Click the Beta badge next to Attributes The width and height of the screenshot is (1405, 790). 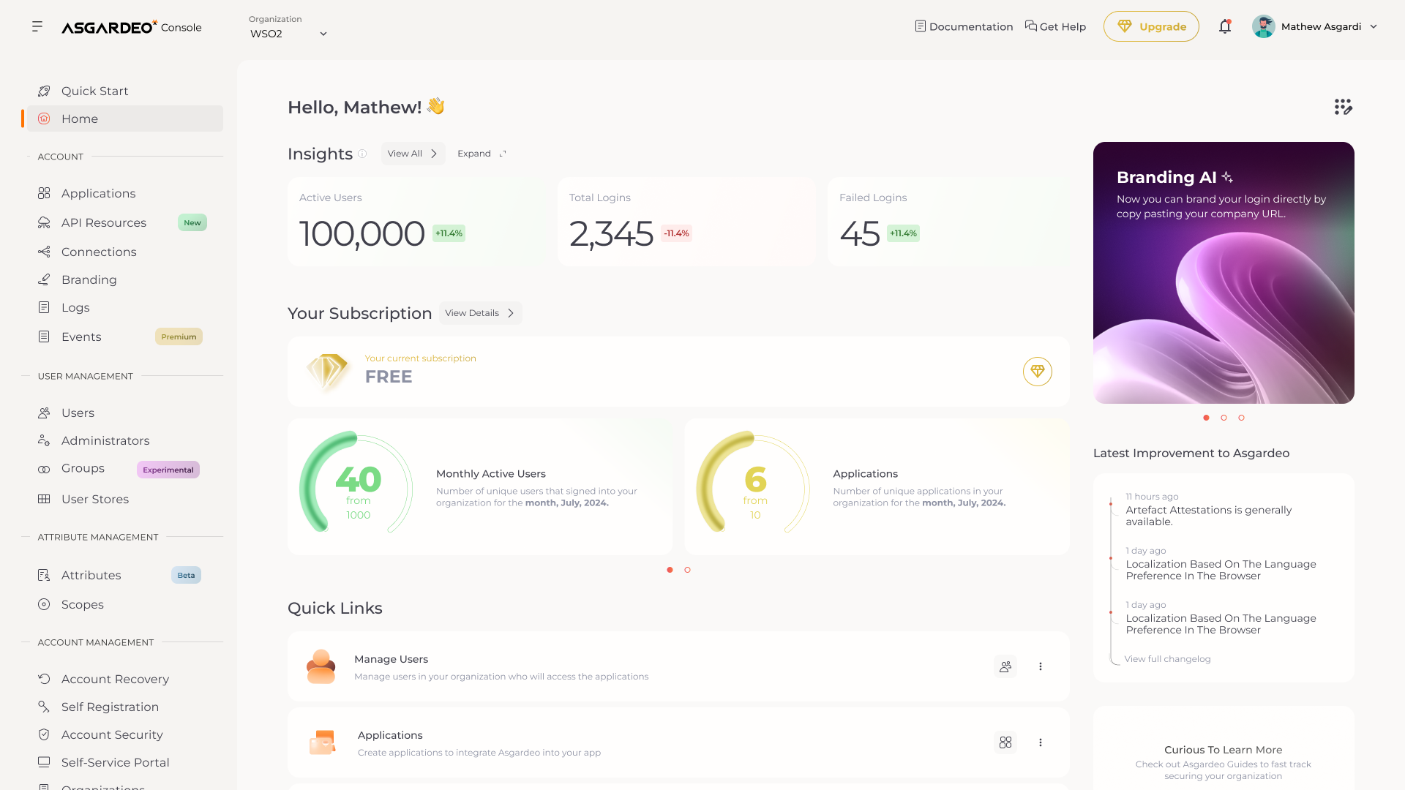click(186, 576)
